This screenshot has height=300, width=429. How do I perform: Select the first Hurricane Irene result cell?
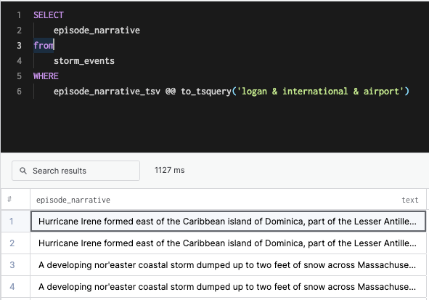pos(228,221)
